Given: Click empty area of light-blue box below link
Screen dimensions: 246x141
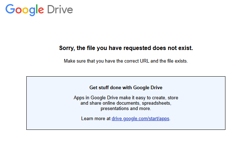Looking at the screenshot, I should (x=126, y=126).
